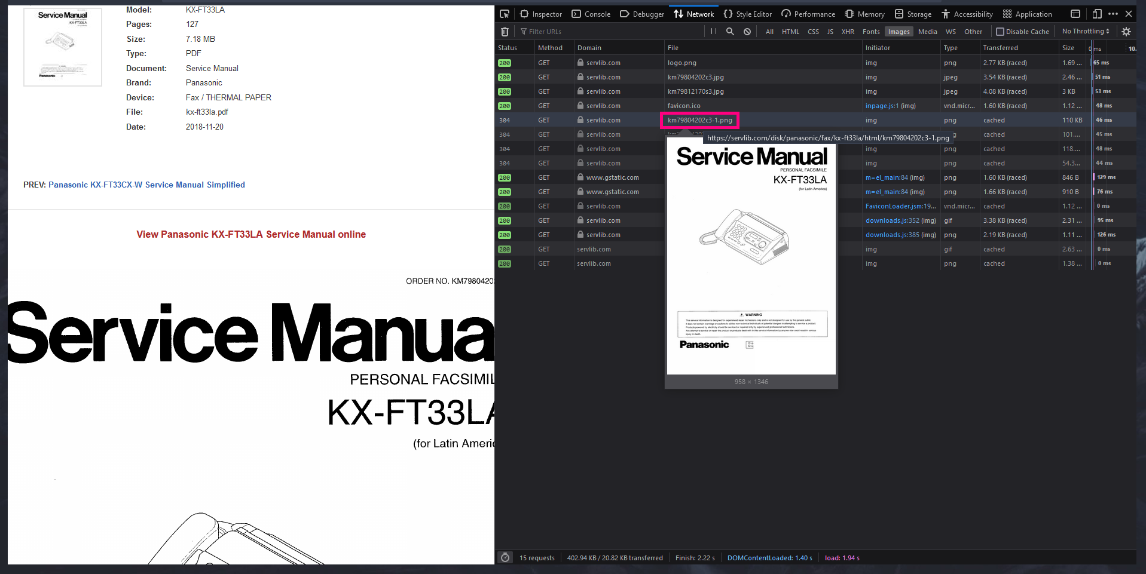Select the favicon.ico request
The image size is (1146, 574).
tap(815, 106)
